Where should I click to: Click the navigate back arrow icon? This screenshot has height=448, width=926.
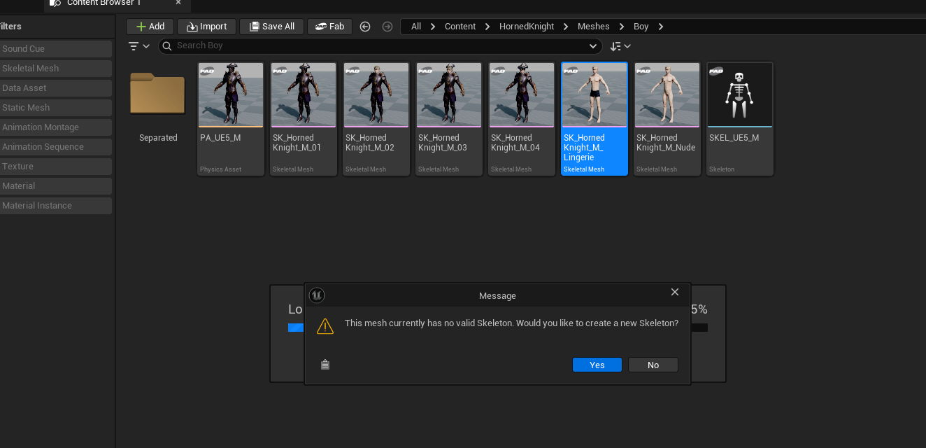coord(365,27)
